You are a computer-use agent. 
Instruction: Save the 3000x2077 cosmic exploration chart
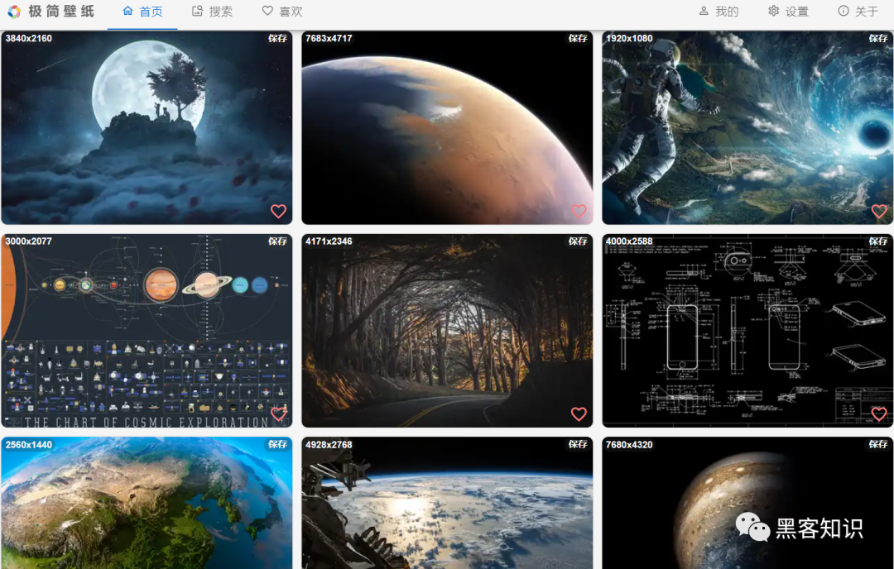(x=277, y=241)
